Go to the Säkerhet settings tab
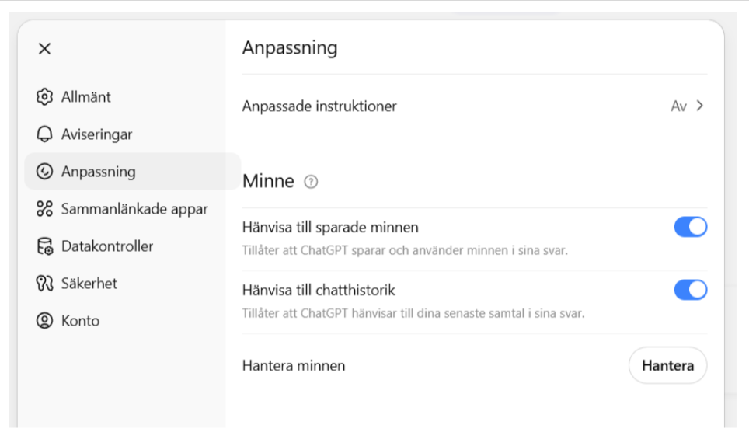The image size is (749, 439). [89, 284]
